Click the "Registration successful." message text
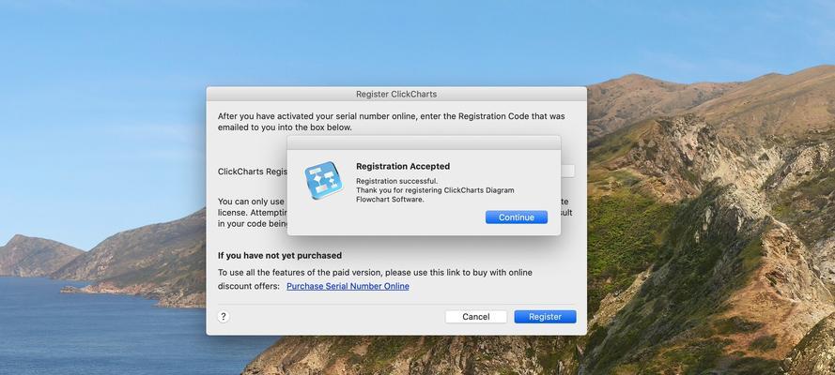Image resolution: width=835 pixels, height=375 pixels. pyautogui.click(x=396, y=181)
